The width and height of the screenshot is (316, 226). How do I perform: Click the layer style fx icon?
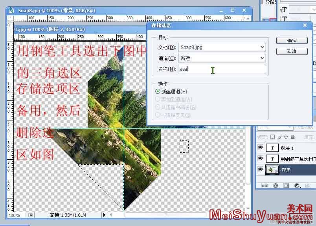(x=276, y=185)
